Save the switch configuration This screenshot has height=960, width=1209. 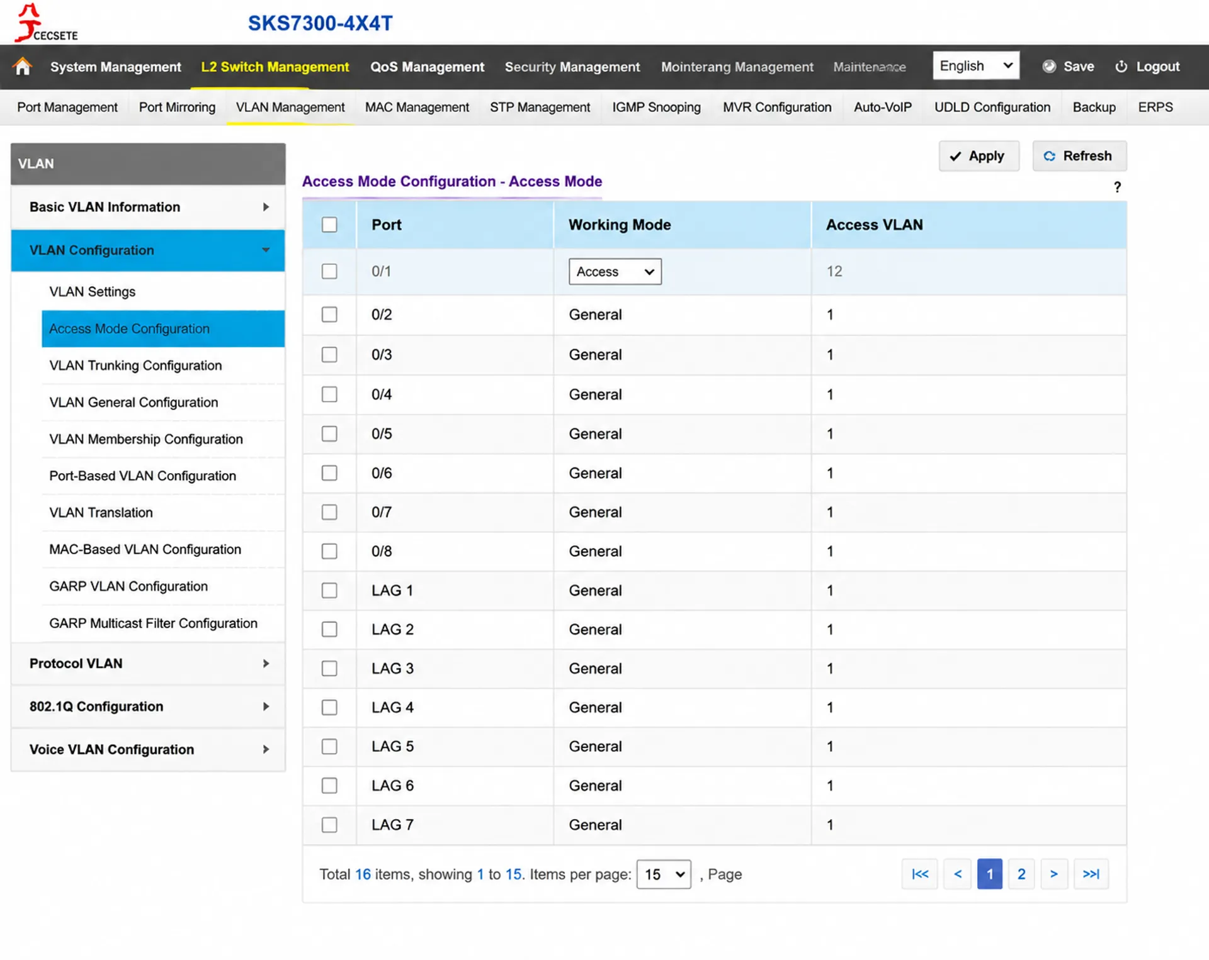click(x=1069, y=66)
